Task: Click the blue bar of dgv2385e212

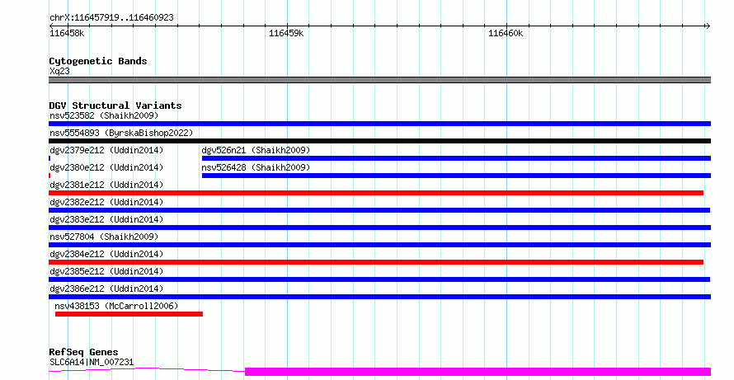Action: tap(379, 279)
